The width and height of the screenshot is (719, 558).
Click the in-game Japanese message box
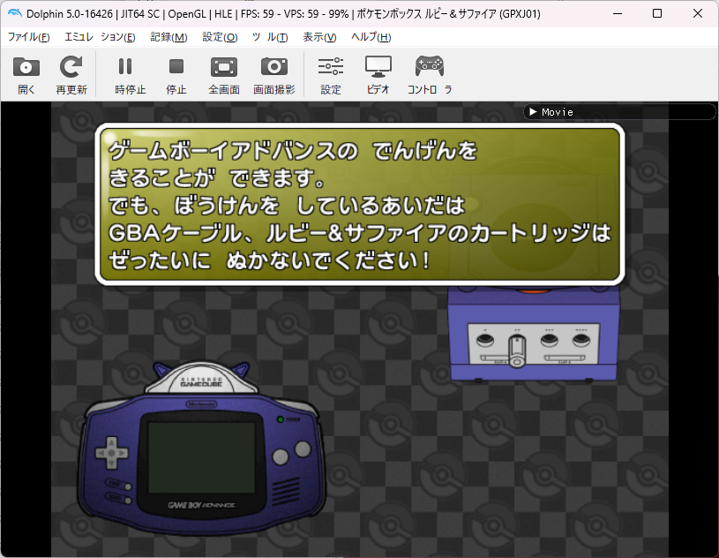click(x=360, y=205)
